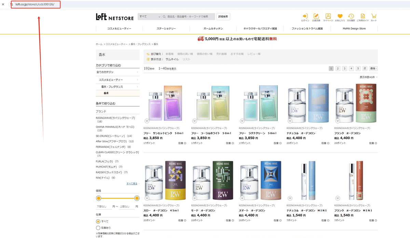
Task: Expand 香水・フレグランス sidebar category row
Action: (x=118, y=87)
